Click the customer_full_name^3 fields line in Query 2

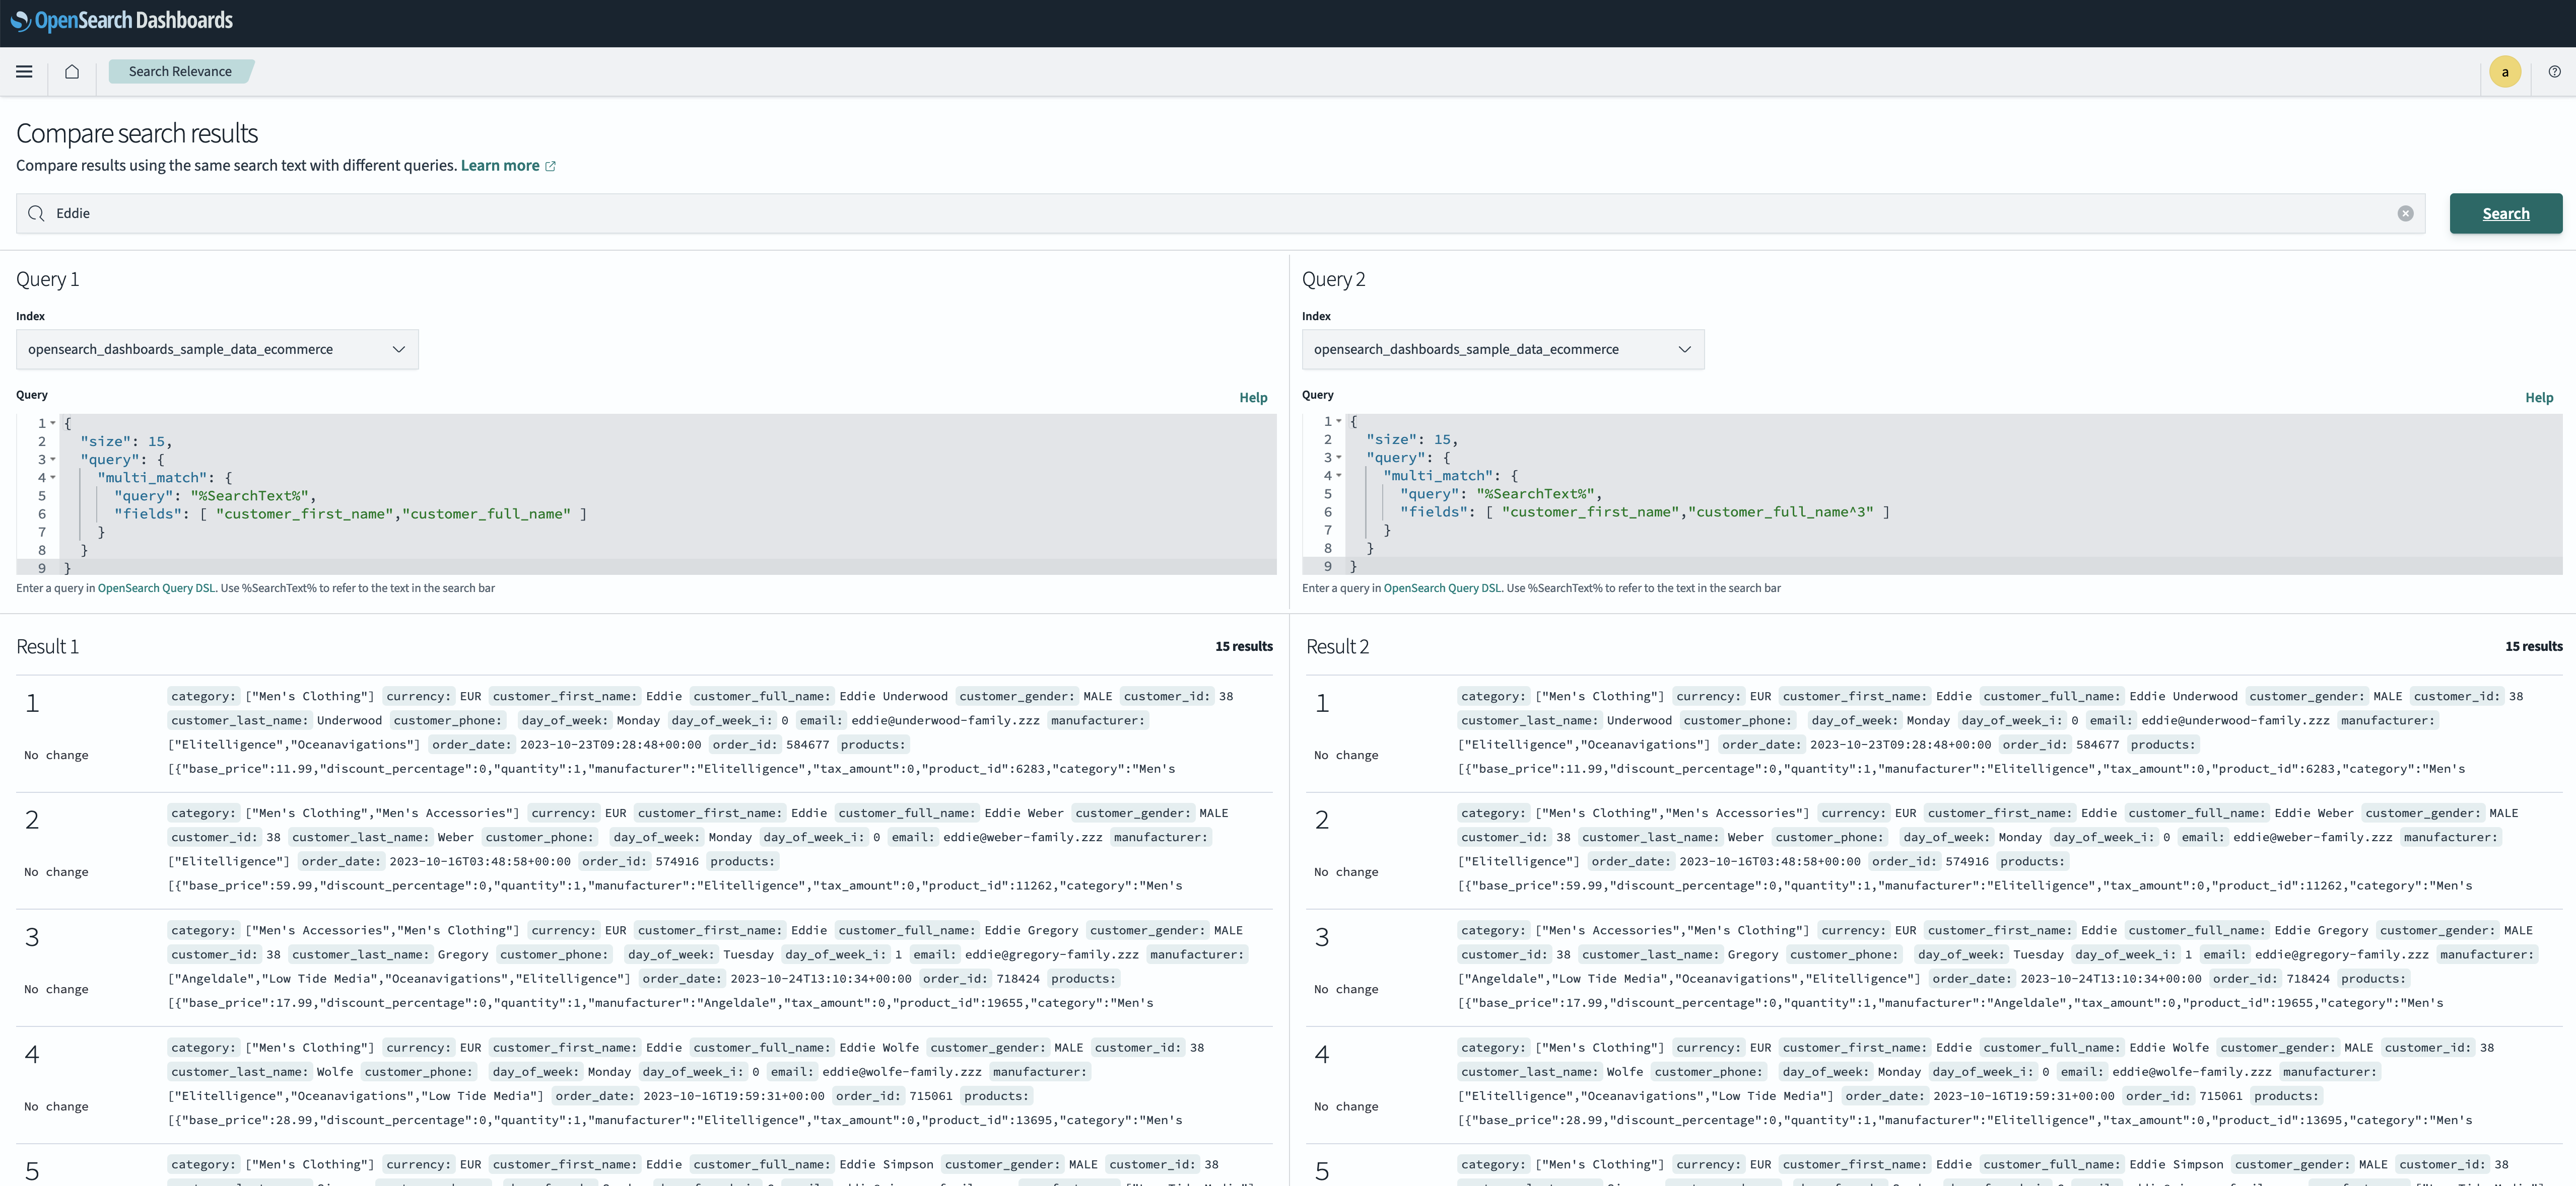(x=1645, y=512)
